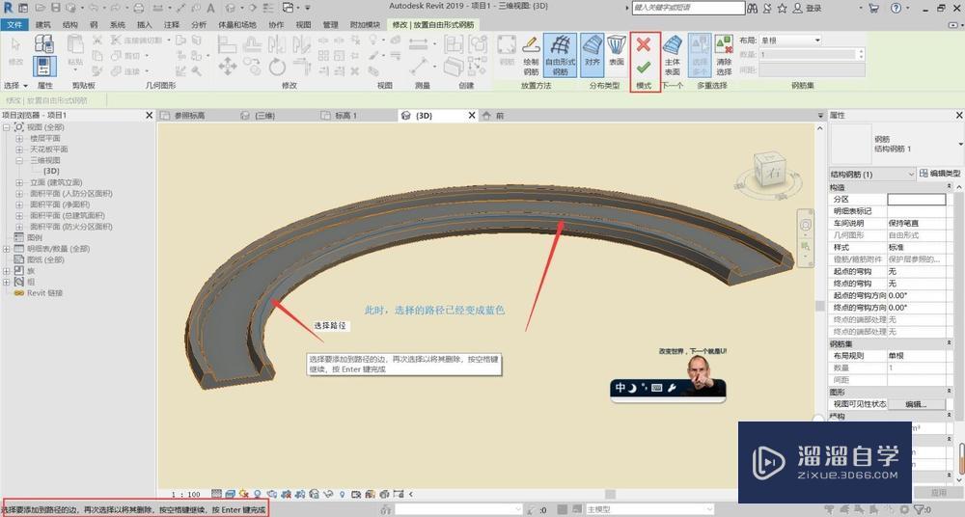Switch to the 标高 1 view tab
The image size is (965, 517).
tap(345, 115)
